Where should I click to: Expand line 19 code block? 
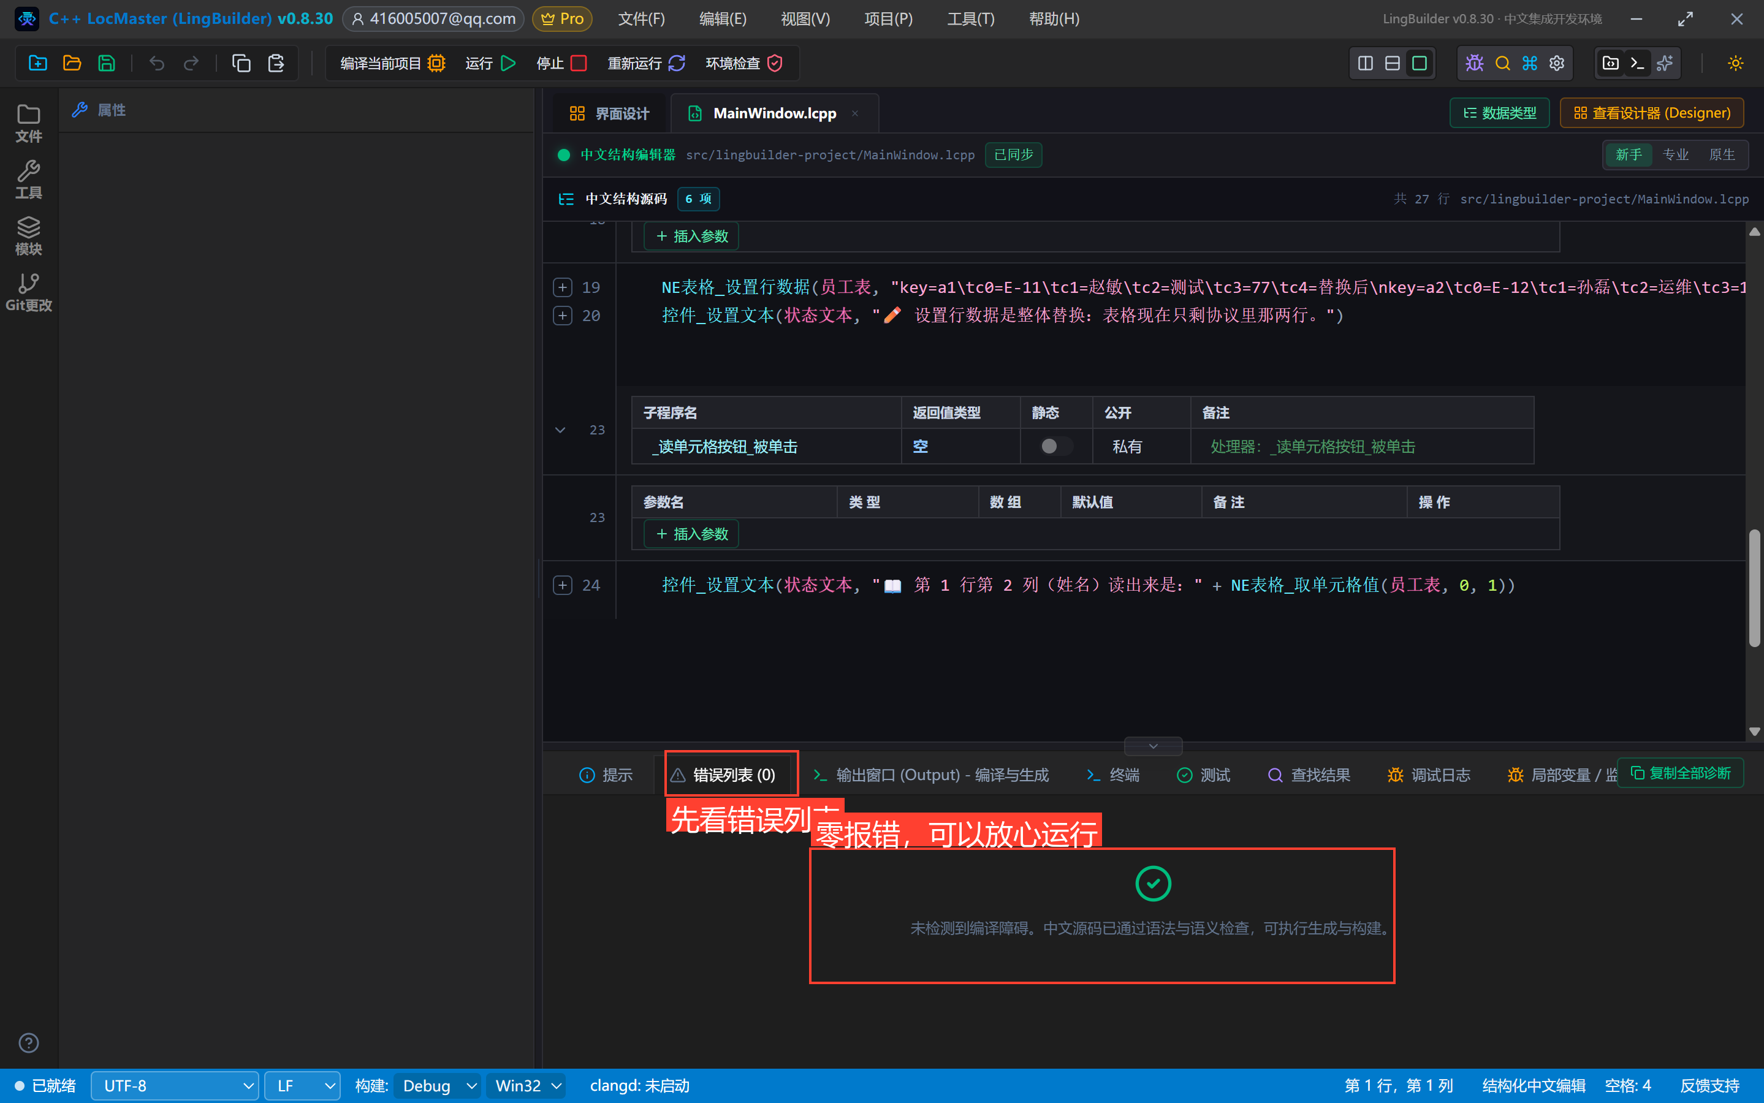[563, 287]
